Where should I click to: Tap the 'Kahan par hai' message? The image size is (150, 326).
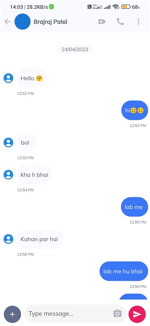(40, 239)
